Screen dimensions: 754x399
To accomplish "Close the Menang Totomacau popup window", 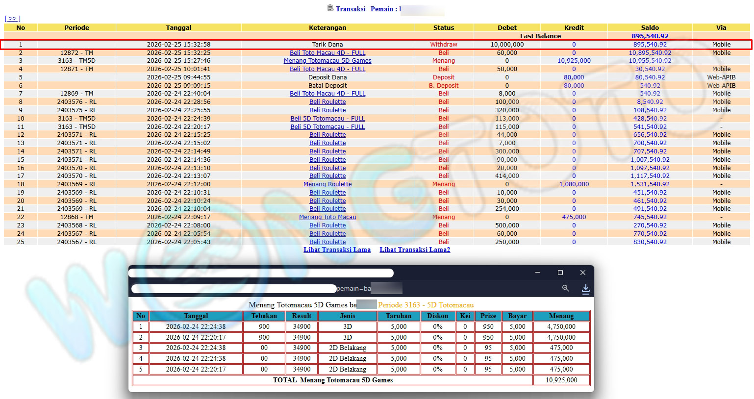I will 582,273.
